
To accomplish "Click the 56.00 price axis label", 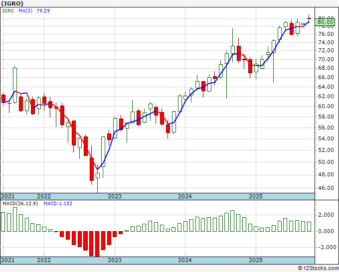I will click(x=326, y=128).
